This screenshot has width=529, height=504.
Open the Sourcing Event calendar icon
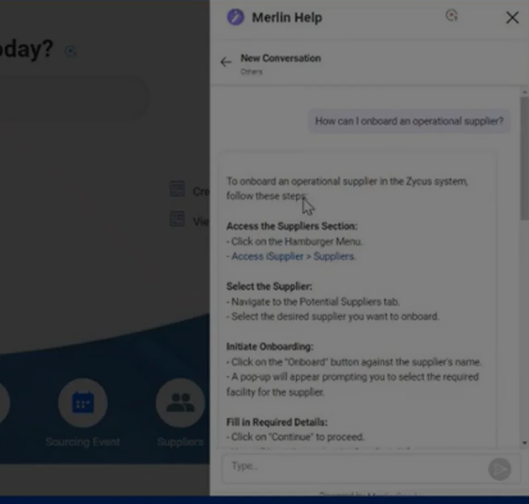(83, 402)
